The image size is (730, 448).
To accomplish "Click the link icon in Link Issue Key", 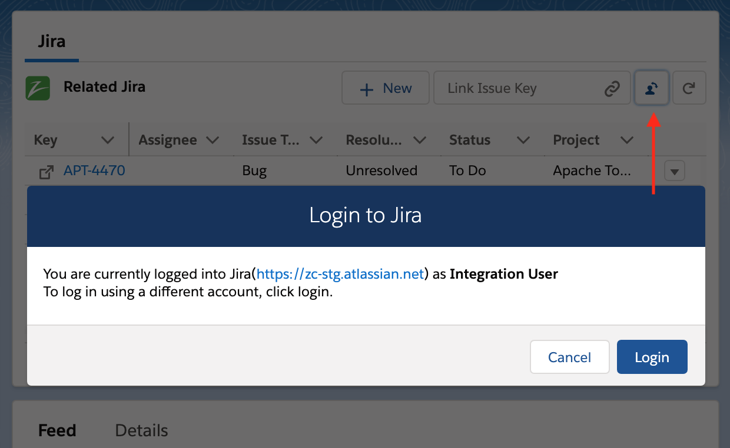I will tap(612, 88).
